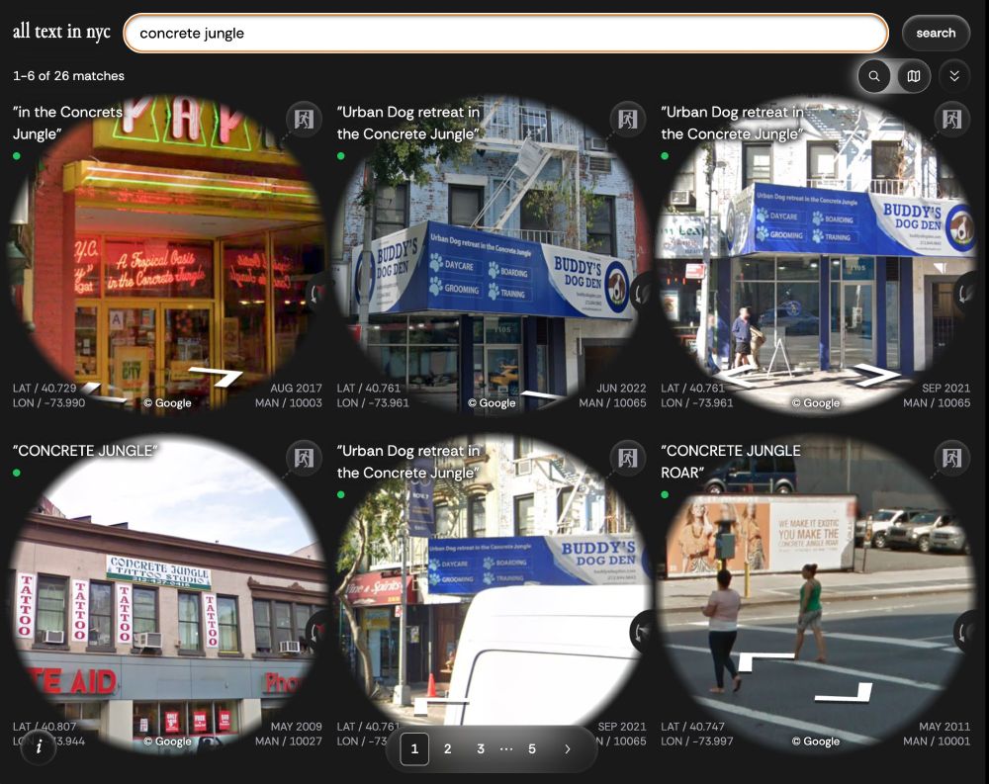989x784 pixels.
Task: Click the pagination ellipsis
Action: click(x=505, y=748)
